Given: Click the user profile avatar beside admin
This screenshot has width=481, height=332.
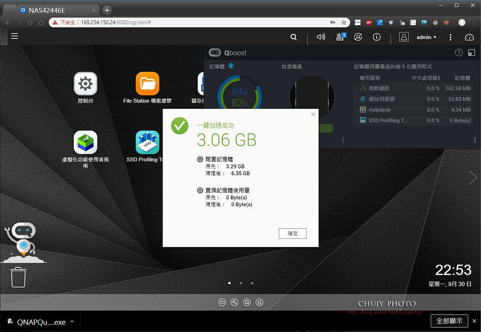Looking at the screenshot, I should [x=404, y=37].
